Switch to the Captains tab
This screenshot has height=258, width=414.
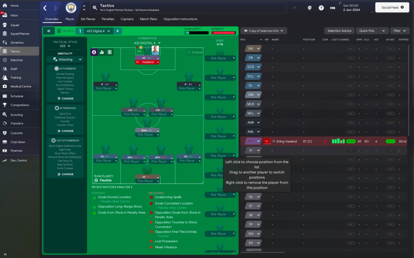pos(127,19)
